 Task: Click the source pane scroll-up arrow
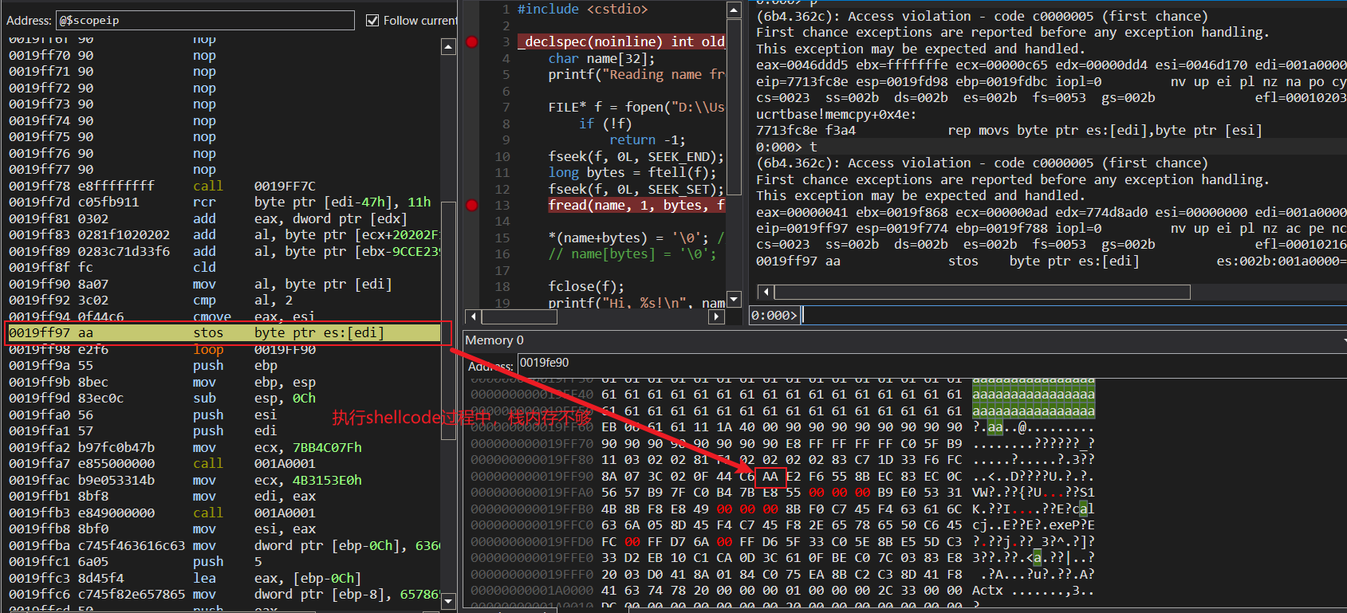click(x=735, y=10)
